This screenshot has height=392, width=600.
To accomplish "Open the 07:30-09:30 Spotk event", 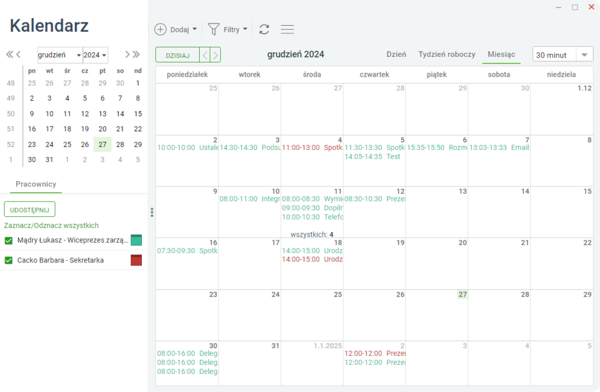I will pos(187,251).
